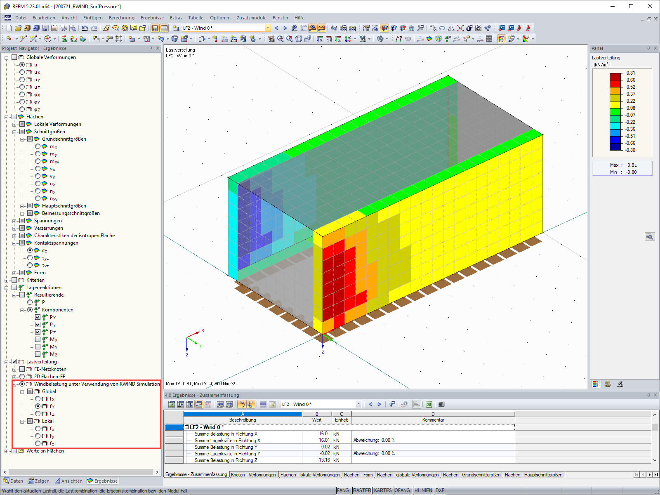Toggle the Pz component checkbox
Image resolution: width=660 pixels, height=495 pixels.
click(x=38, y=332)
